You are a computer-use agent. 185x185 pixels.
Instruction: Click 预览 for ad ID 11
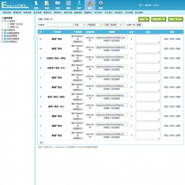[x=166, y=39]
